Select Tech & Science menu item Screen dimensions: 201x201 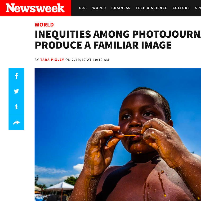pos(151,8)
